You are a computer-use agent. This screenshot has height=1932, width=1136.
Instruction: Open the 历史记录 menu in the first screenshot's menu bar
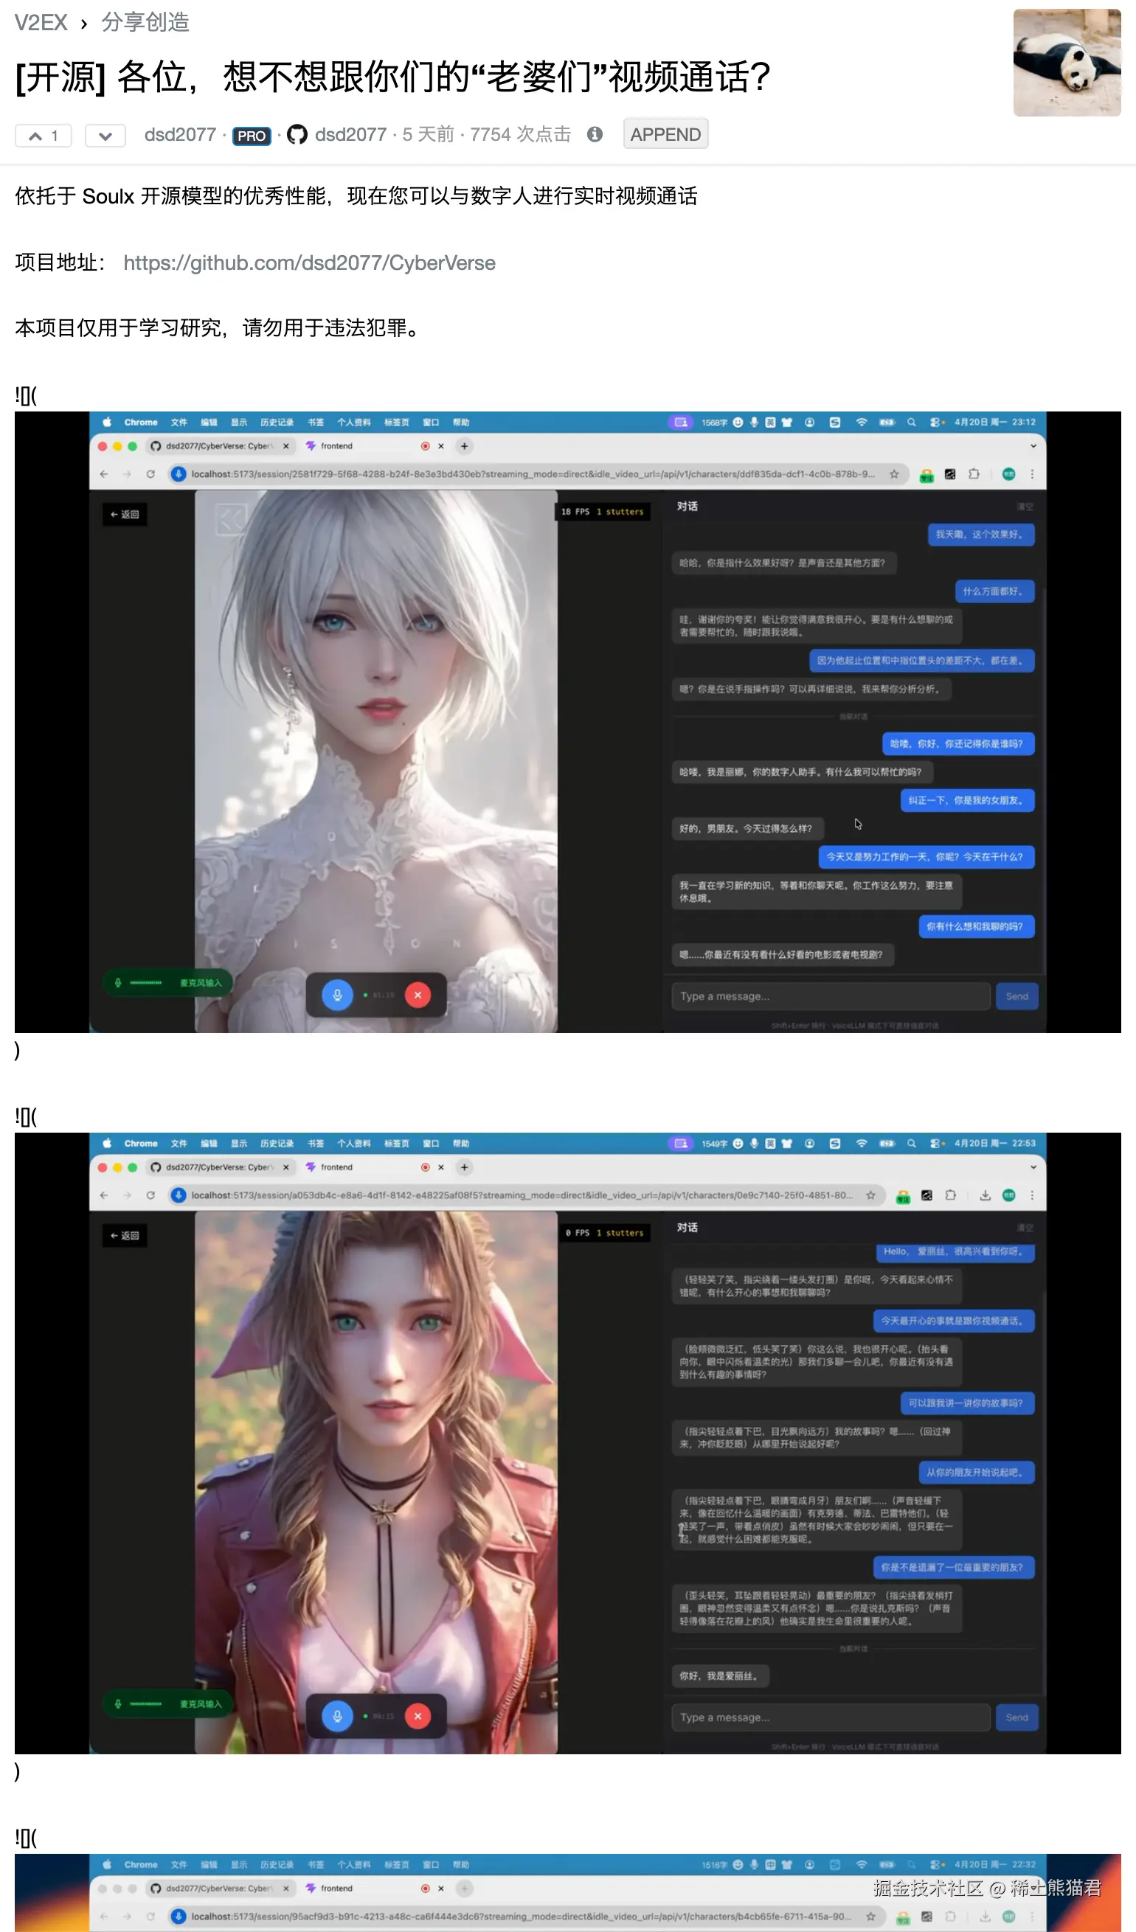[x=276, y=423]
